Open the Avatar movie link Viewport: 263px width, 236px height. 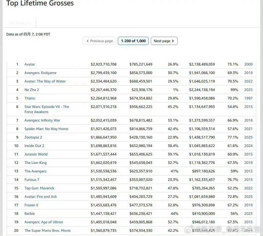pos(30,64)
